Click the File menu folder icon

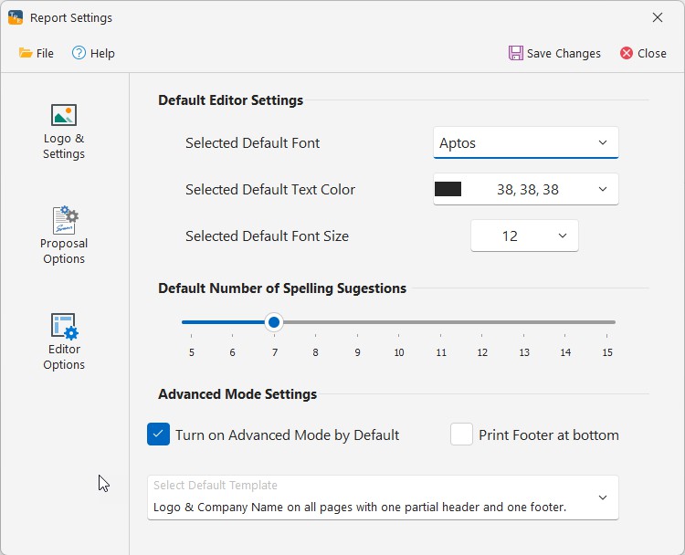pyautogui.click(x=26, y=53)
